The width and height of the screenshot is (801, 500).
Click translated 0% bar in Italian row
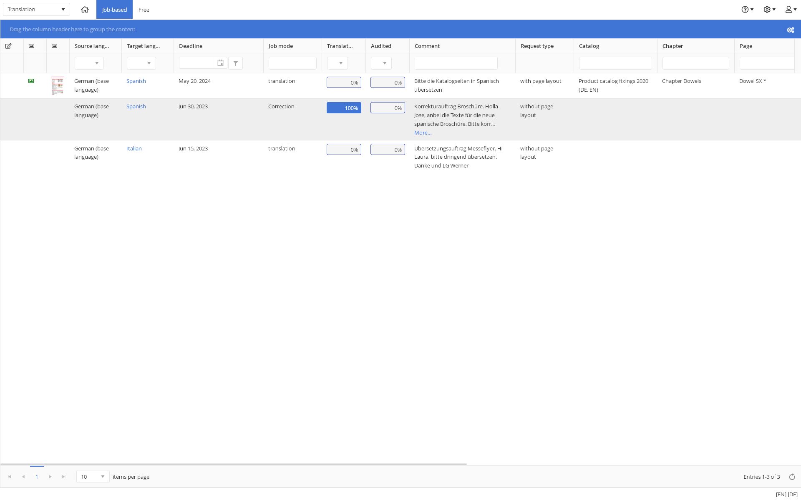[x=344, y=150]
